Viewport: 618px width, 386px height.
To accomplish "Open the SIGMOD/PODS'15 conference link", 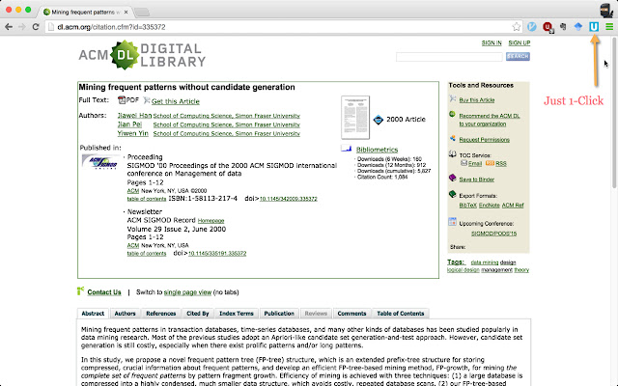I will (493, 234).
